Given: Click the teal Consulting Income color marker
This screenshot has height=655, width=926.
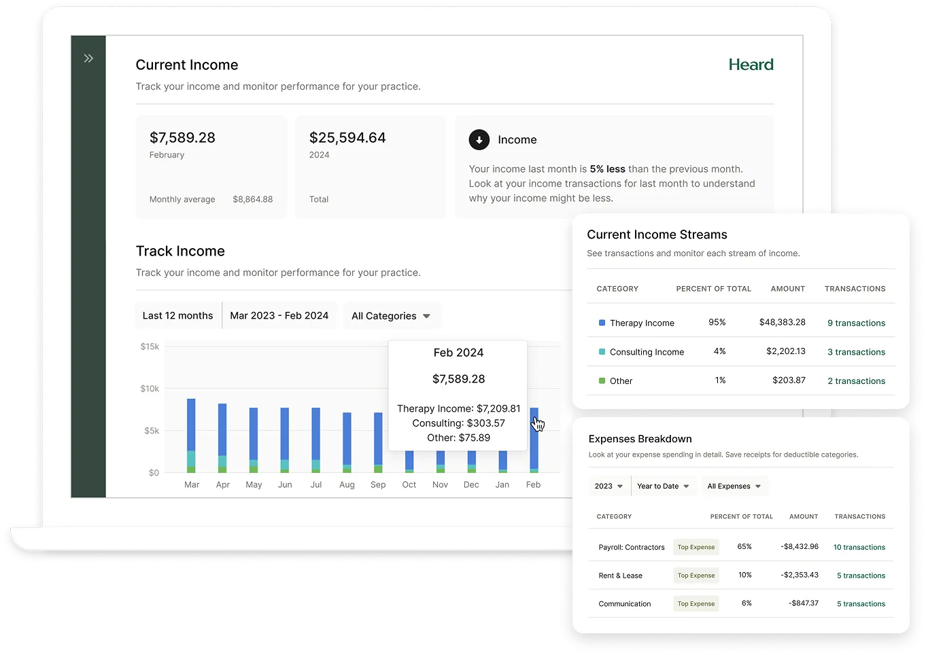Looking at the screenshot, I should 602,352.
